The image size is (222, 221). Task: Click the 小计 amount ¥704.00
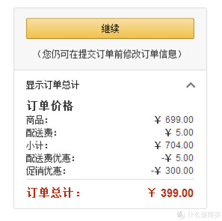point(174,145)
